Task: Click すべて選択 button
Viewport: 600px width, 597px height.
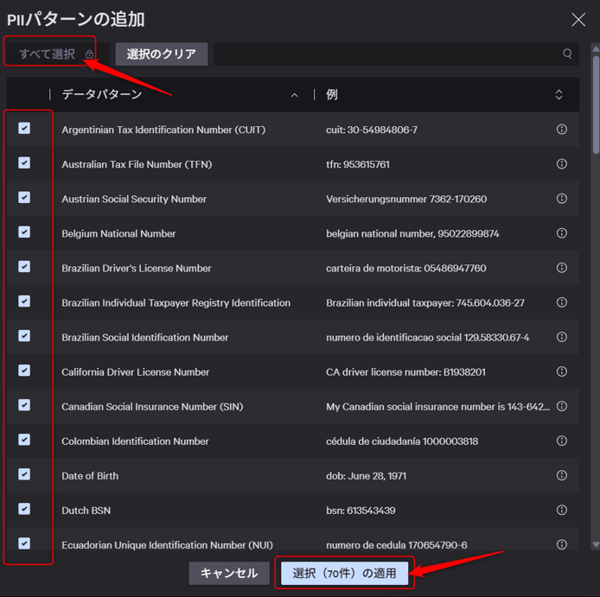Action: pos(56,54)
